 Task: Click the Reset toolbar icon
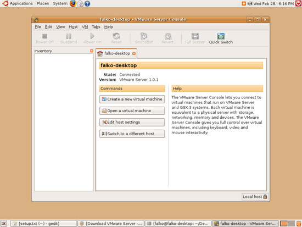[116, 36]
